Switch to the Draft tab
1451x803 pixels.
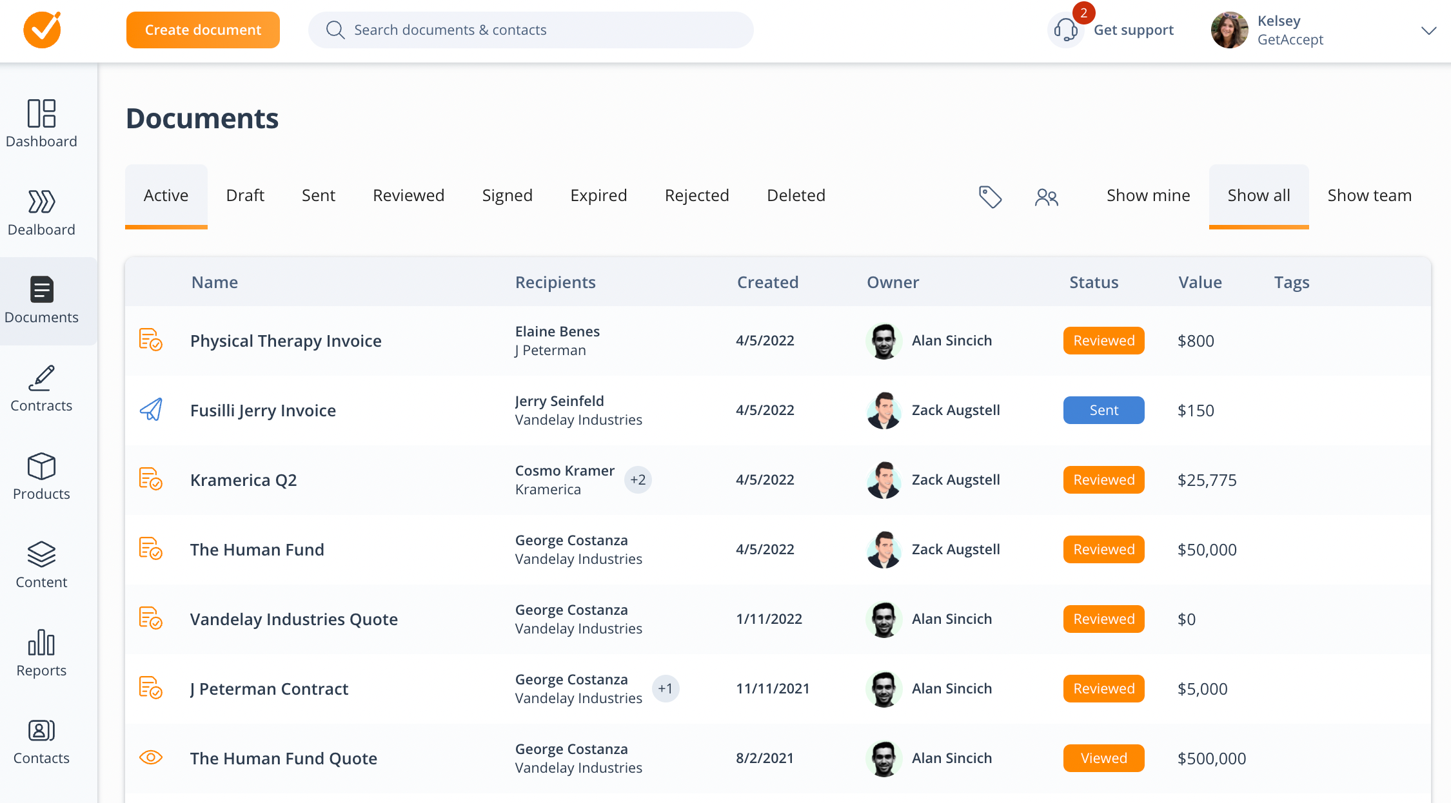(245, 195)
